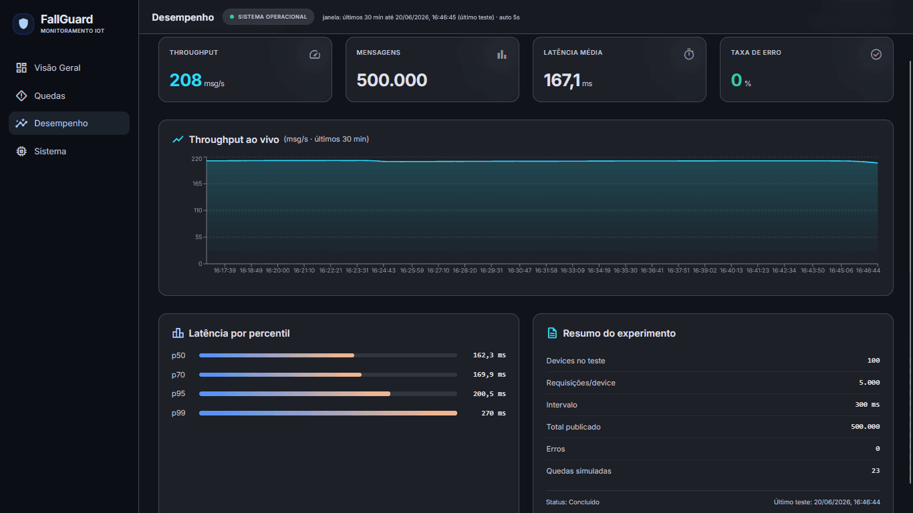Click the 220 y-axis label
Screen dimensions: 913x513
point(197,159)
